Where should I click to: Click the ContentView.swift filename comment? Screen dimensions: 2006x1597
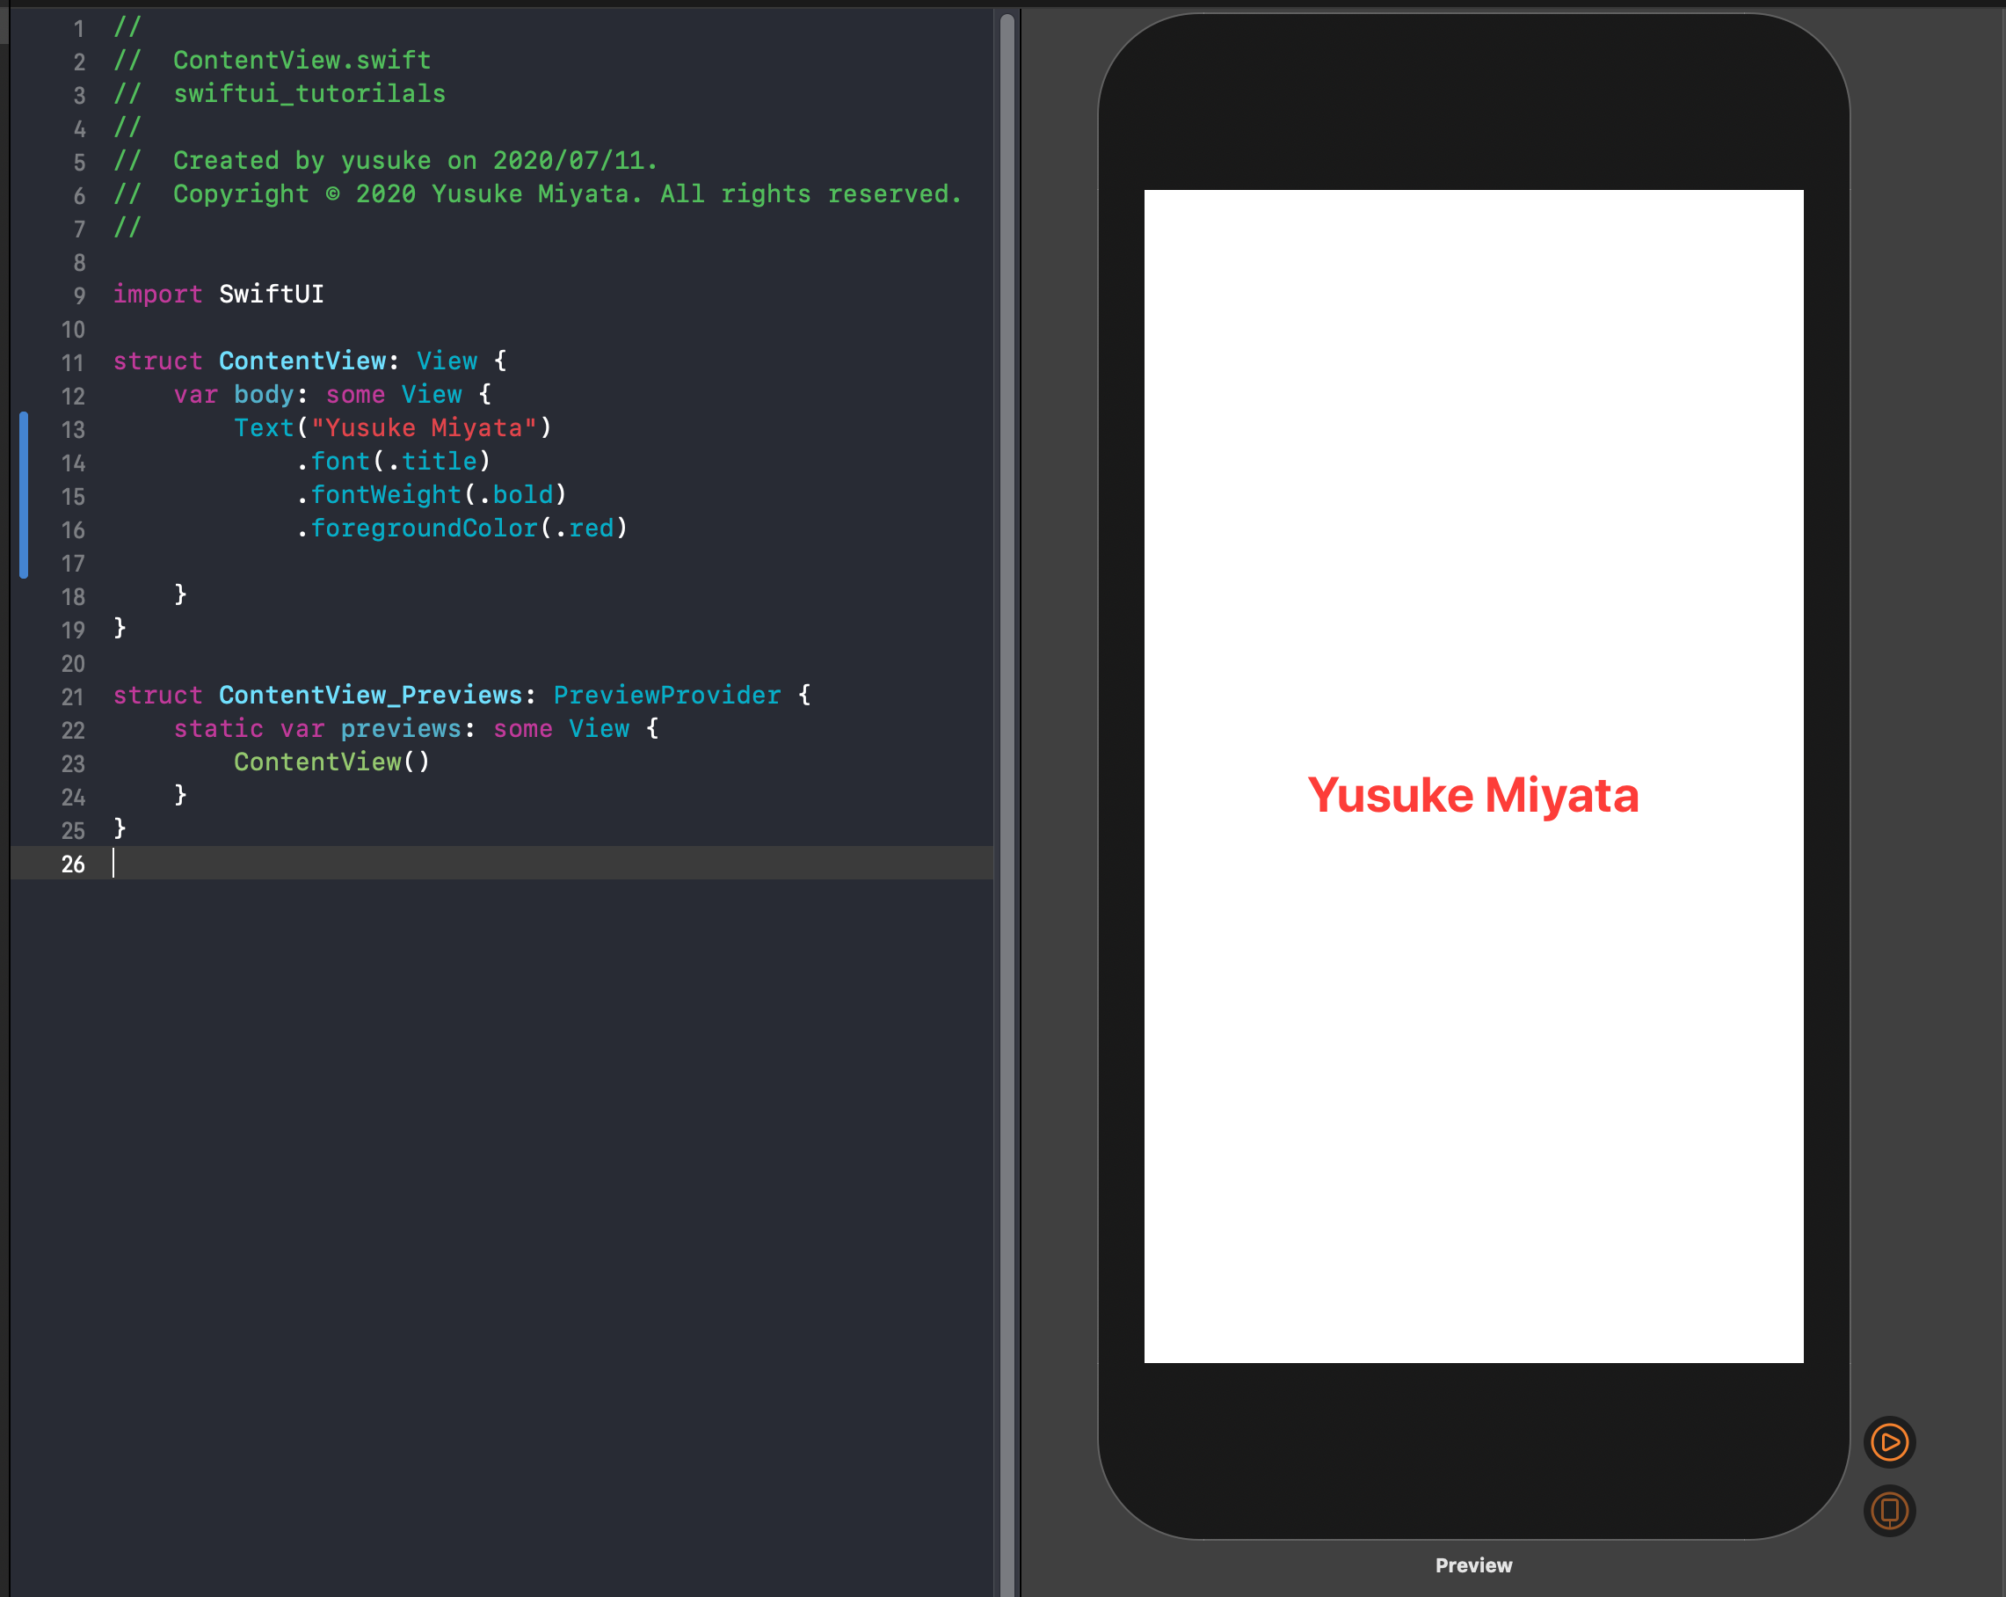302,61
